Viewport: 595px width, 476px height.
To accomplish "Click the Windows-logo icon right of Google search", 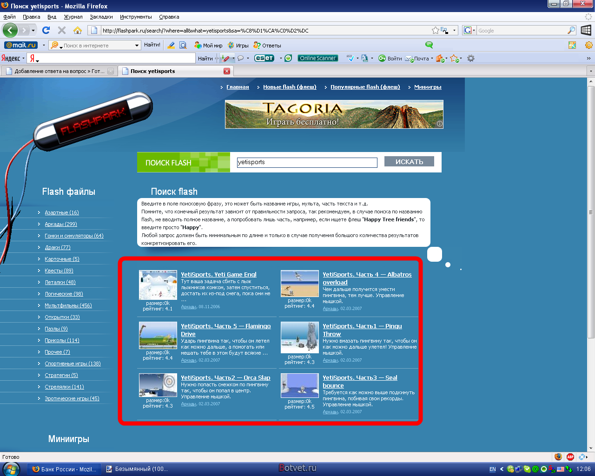I will 586,30.
